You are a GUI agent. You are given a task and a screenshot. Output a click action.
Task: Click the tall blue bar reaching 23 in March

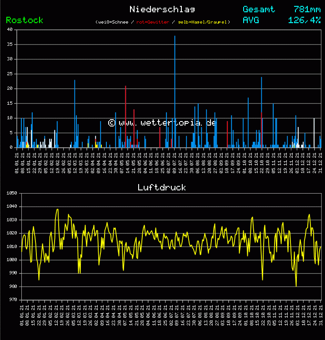coord(75,113)
